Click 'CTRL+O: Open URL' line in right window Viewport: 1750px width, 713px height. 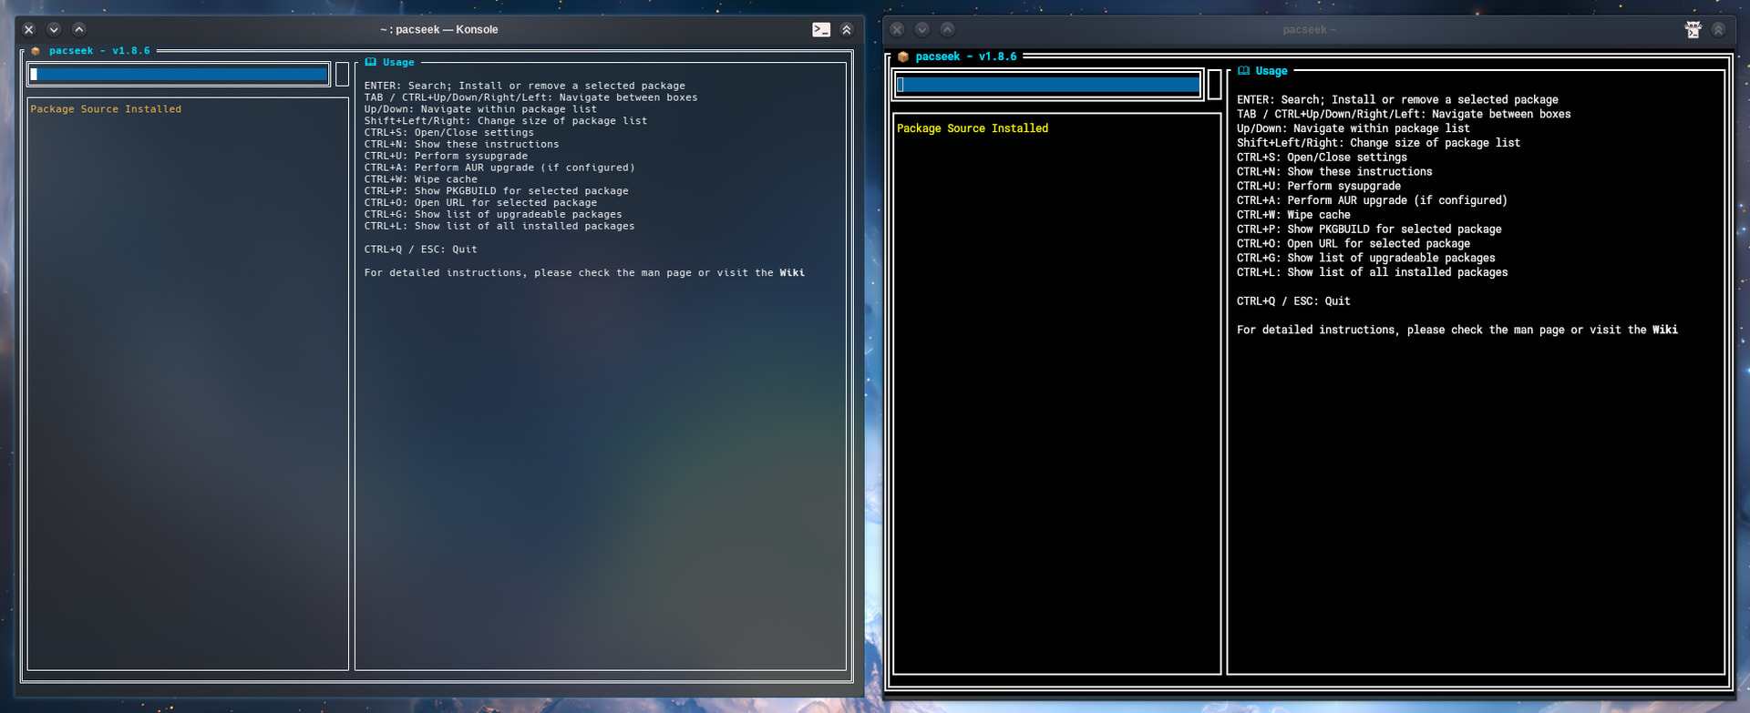coord(1354,244)
